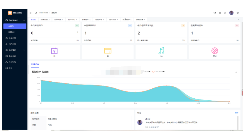This screenshot has width=244, height=139.
Task: Click the red arrow badge on 需要更新插件
Action: point(237,25)
